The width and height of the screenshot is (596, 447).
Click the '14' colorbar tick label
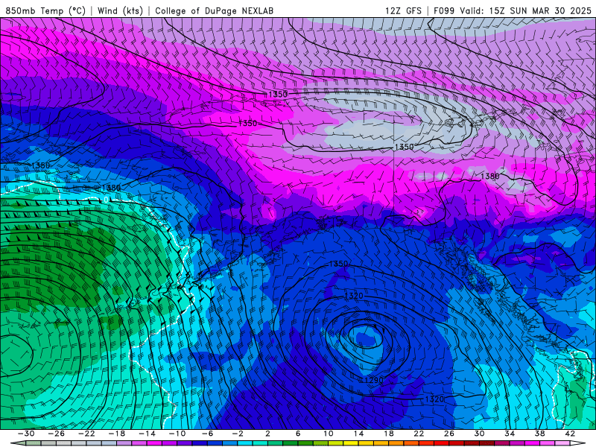tap(358, 434)
